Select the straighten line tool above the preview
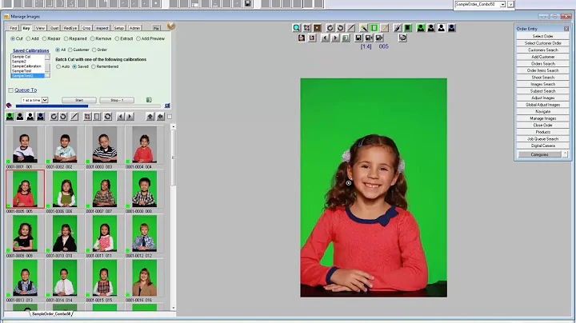This screenshot has height=323, width=576. (351, 28)
